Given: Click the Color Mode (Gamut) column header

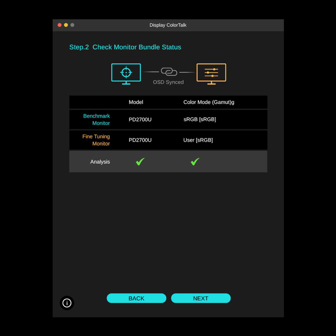Looking at the screenshot, I should coord(208,102).
